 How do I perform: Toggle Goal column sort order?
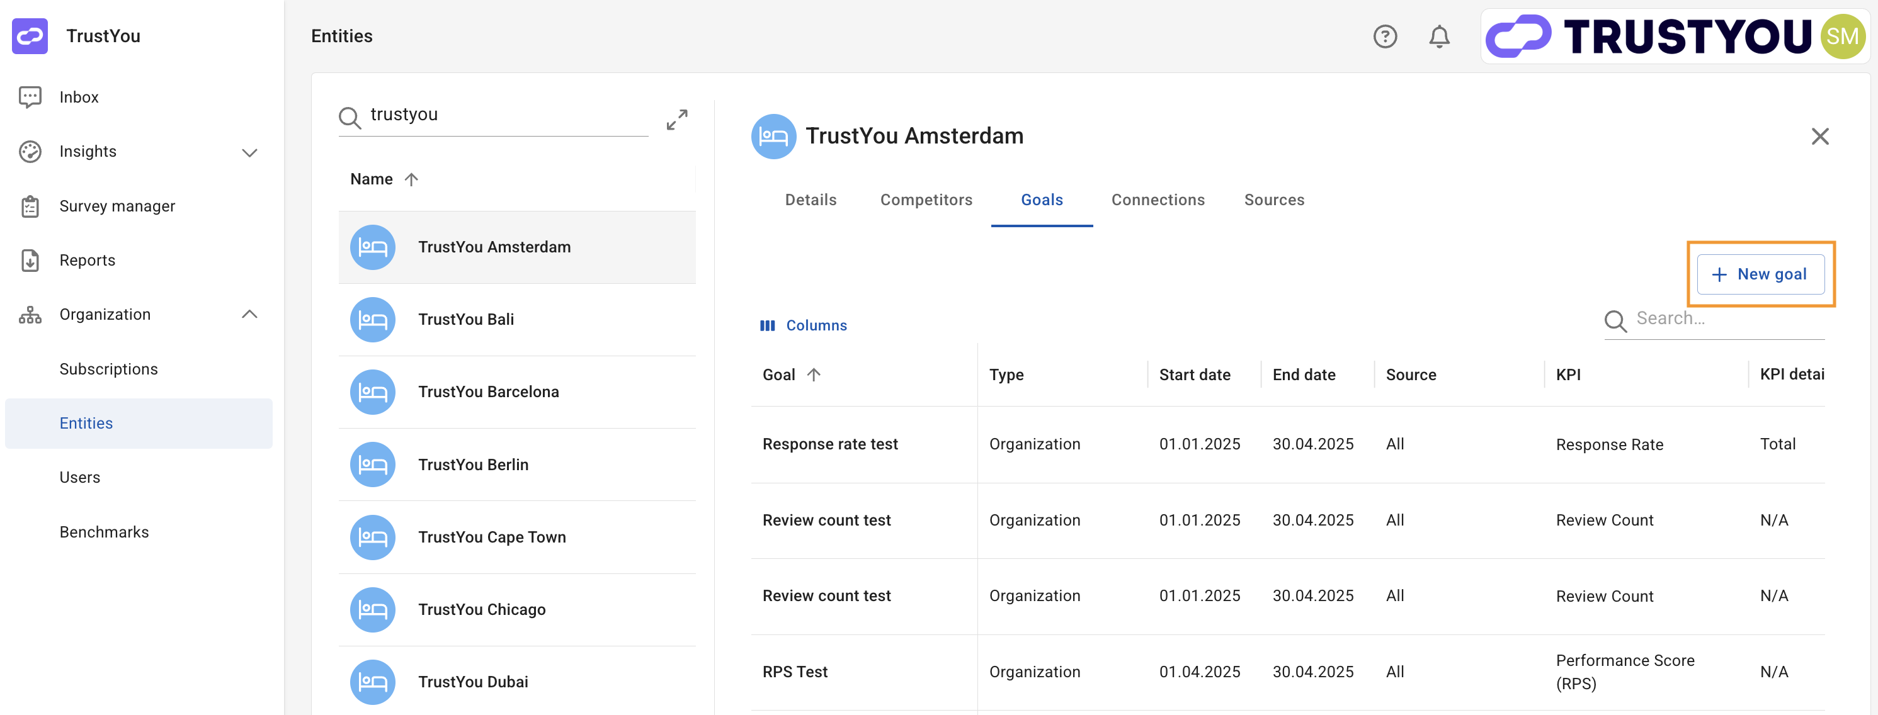coord(814,374)
